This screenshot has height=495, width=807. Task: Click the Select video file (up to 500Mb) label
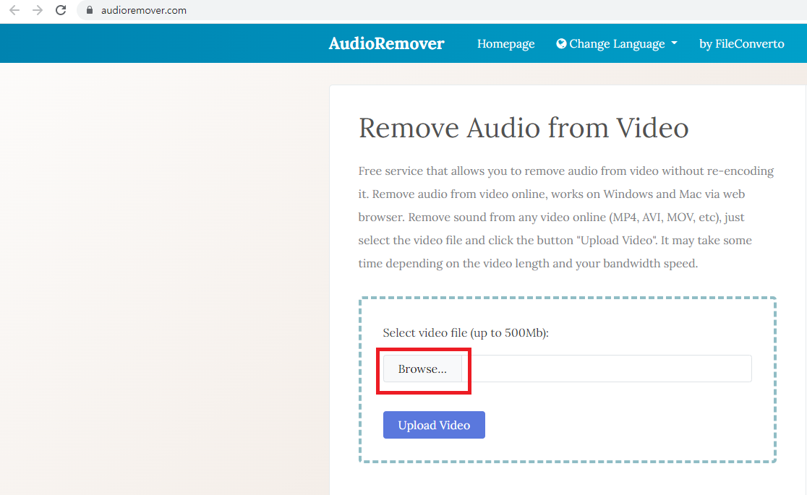[466, 333]
